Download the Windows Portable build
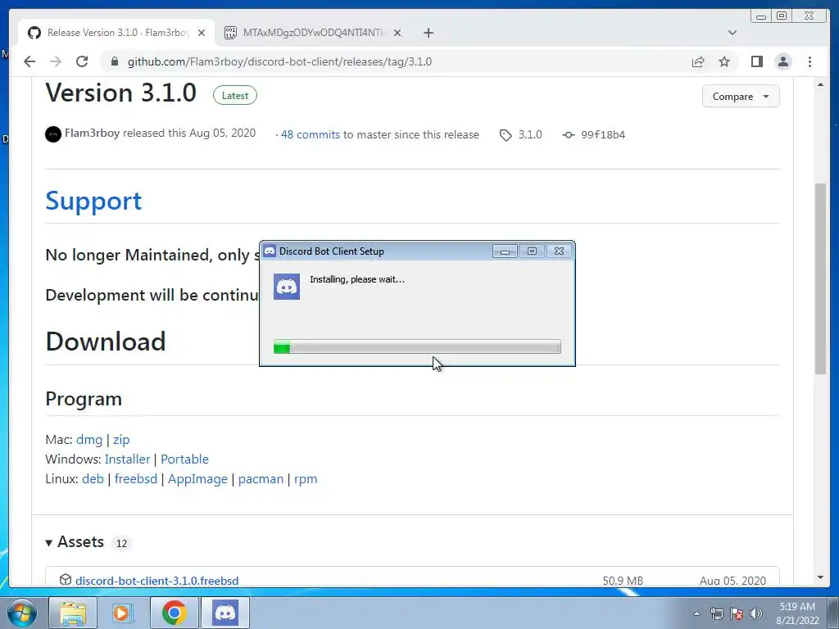 [x=184, y=459]
